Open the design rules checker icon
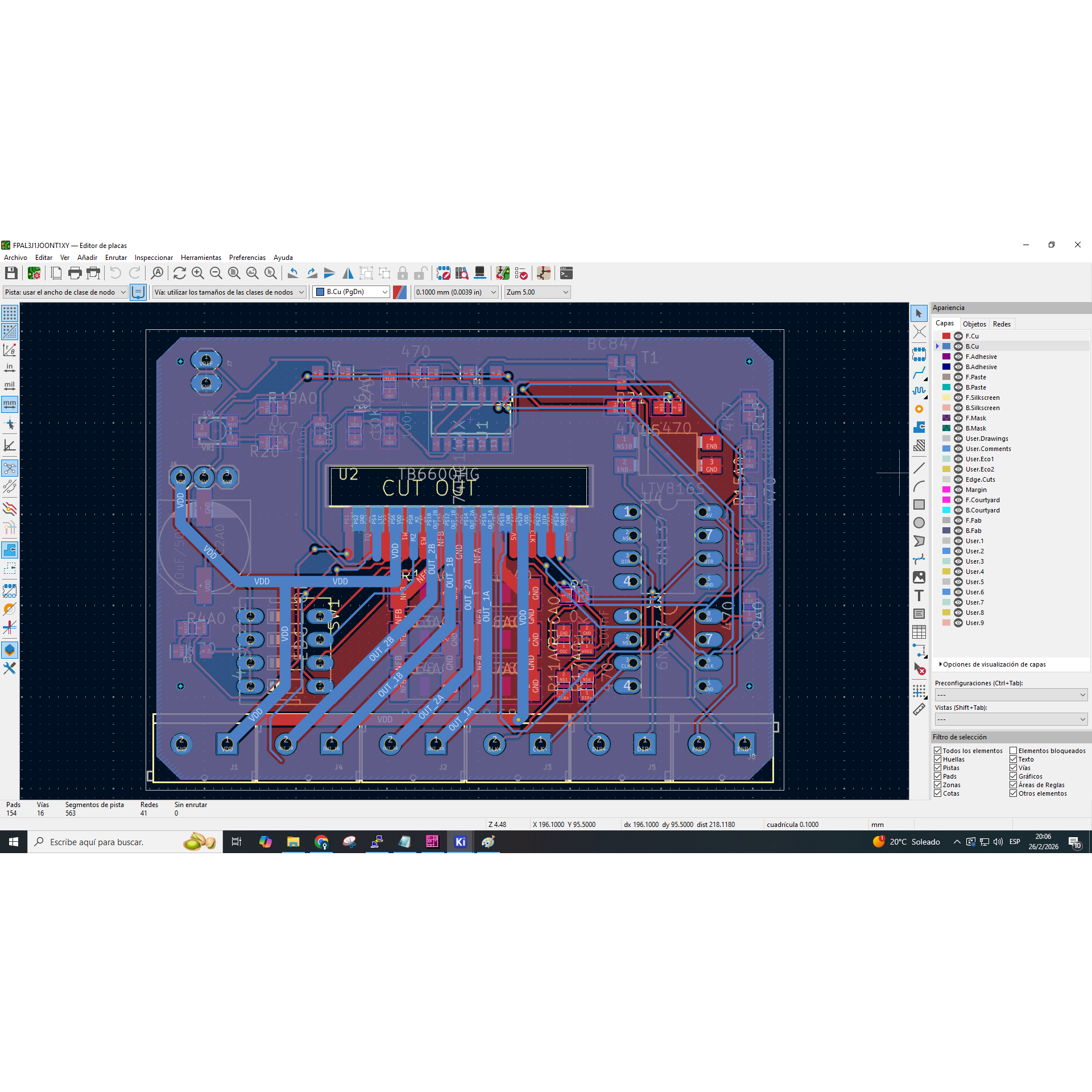Image resolution: width=1092 pixels, height=1092 pixels. tap(521, 274)
